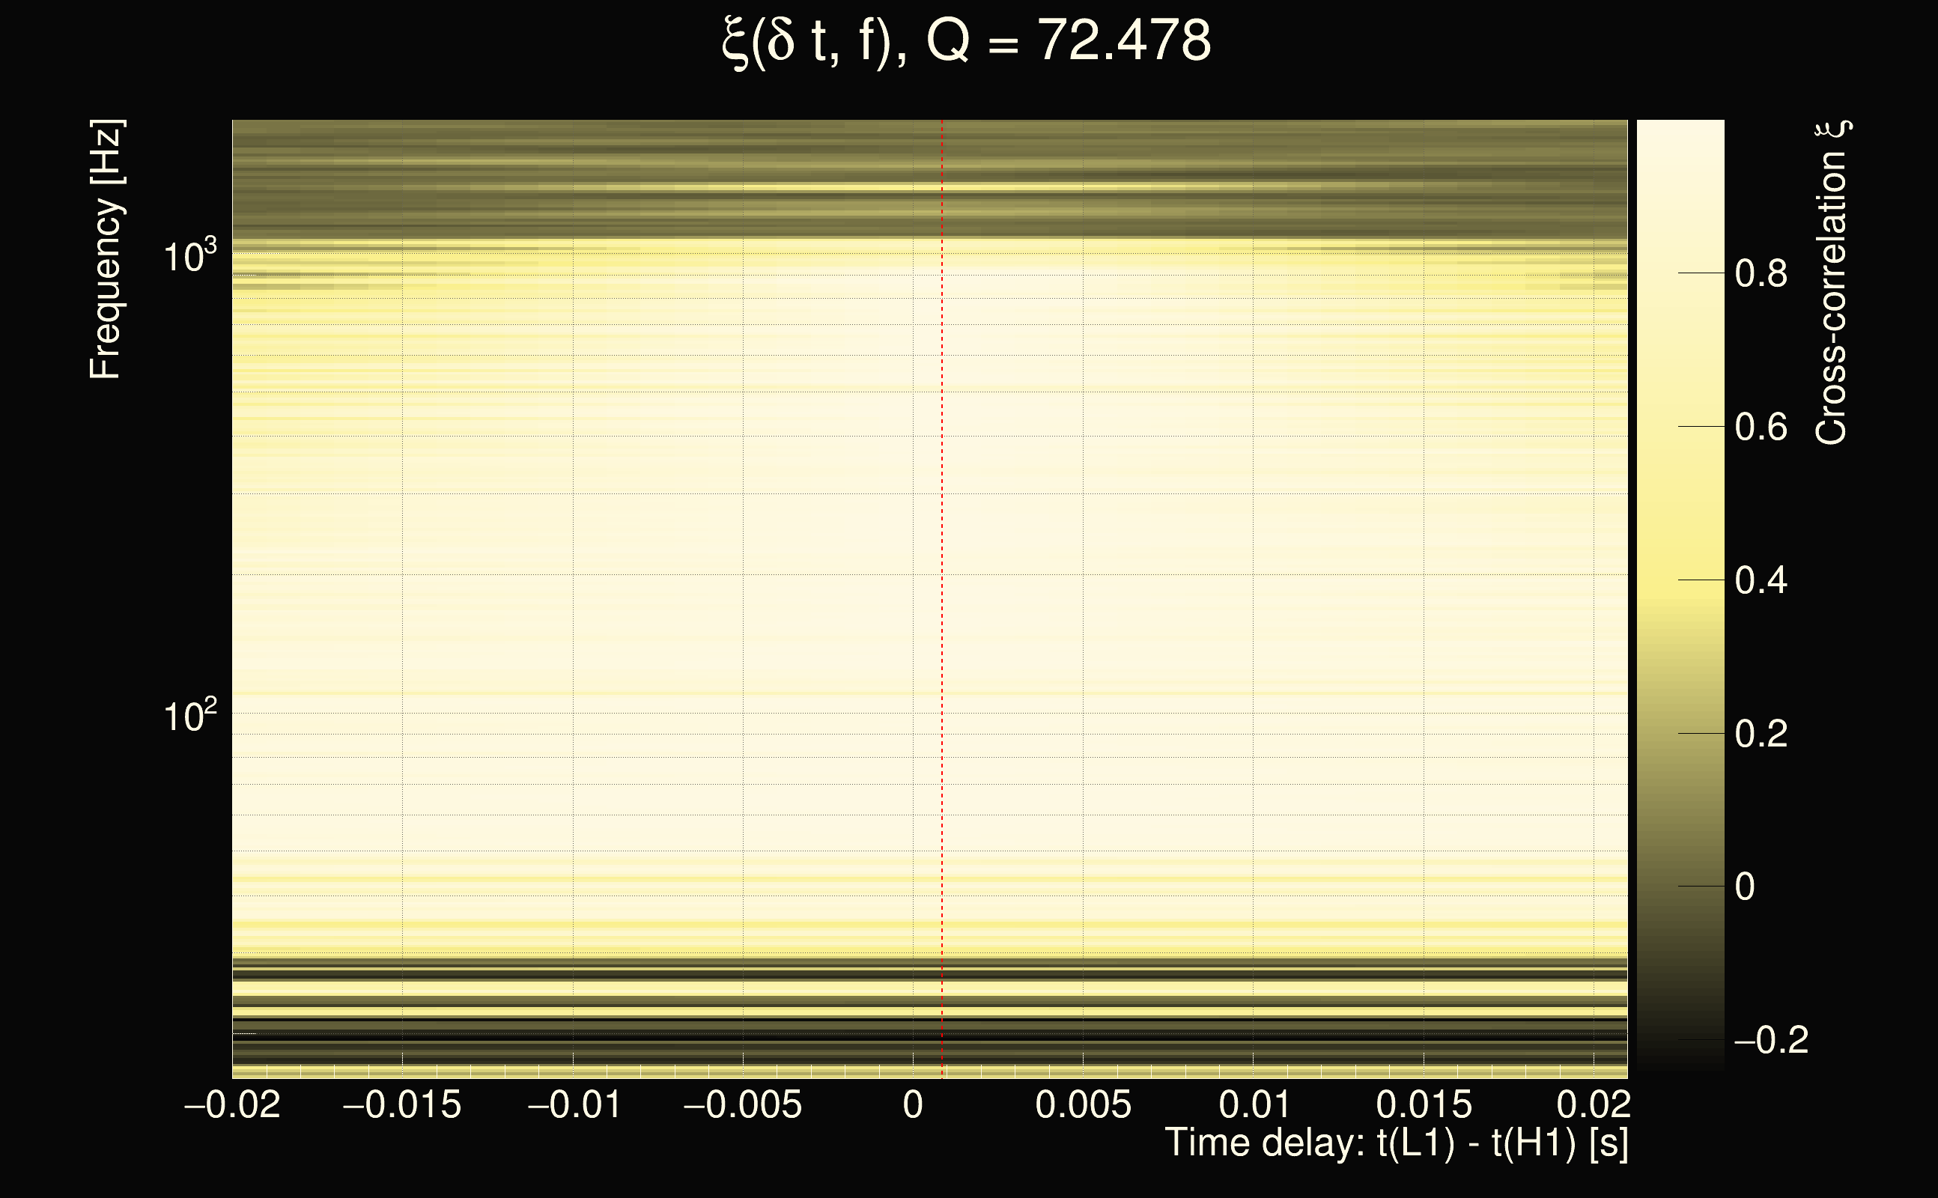The height and width of the screenshot is (1198, 1938).
Task: Click the −0.015 x-axis tick label
Action: pos(401,1104)
